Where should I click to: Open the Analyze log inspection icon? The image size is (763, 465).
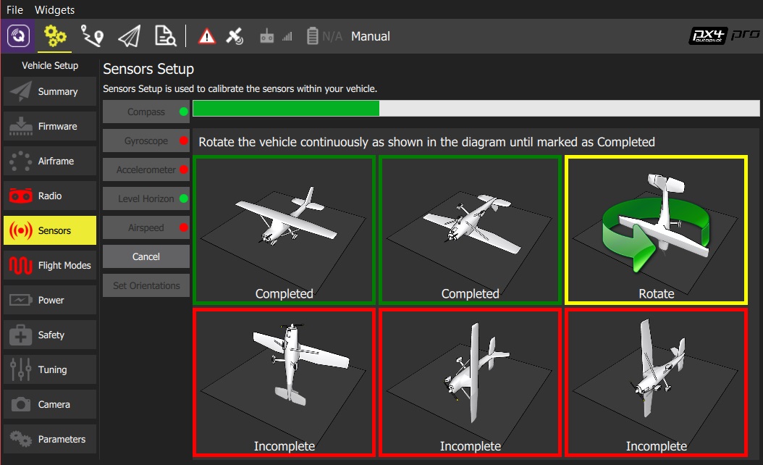tap(164, 35)
